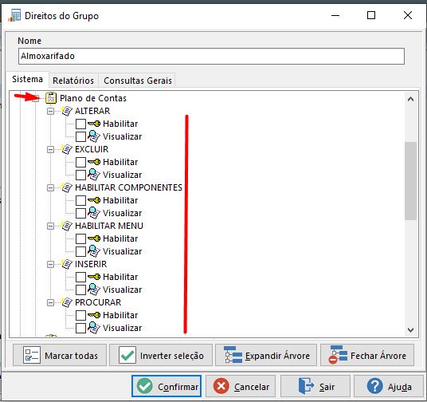The height and width of the screenshot is (402, 427).
Task: Check Habilitar under INSERIR
Action: (x=81, y=277)
